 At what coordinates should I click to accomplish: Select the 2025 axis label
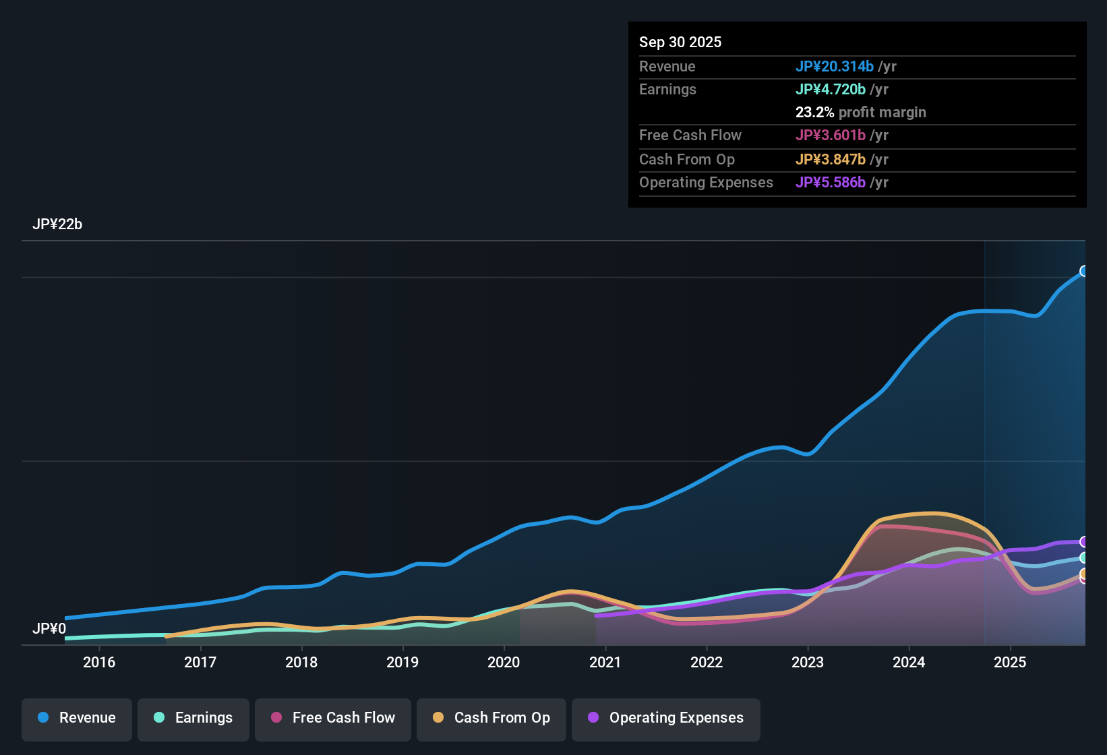click(x=1011, y=663)
